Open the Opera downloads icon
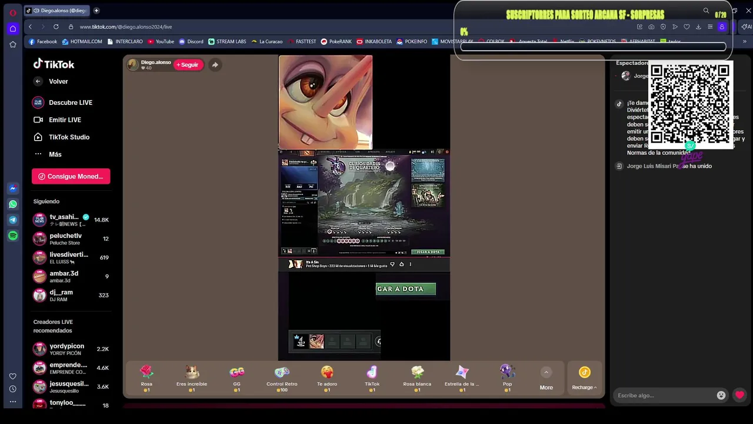The image size is (753, 424). [x=698, y=26]
